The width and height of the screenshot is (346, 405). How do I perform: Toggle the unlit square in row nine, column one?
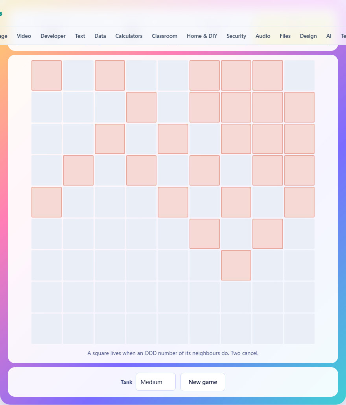click(46, 329)
